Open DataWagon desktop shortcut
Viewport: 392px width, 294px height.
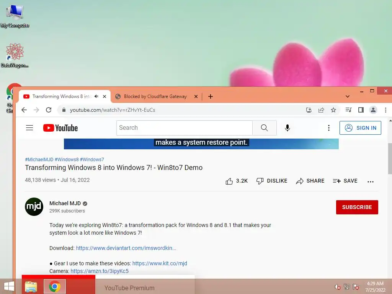point(15,55)
